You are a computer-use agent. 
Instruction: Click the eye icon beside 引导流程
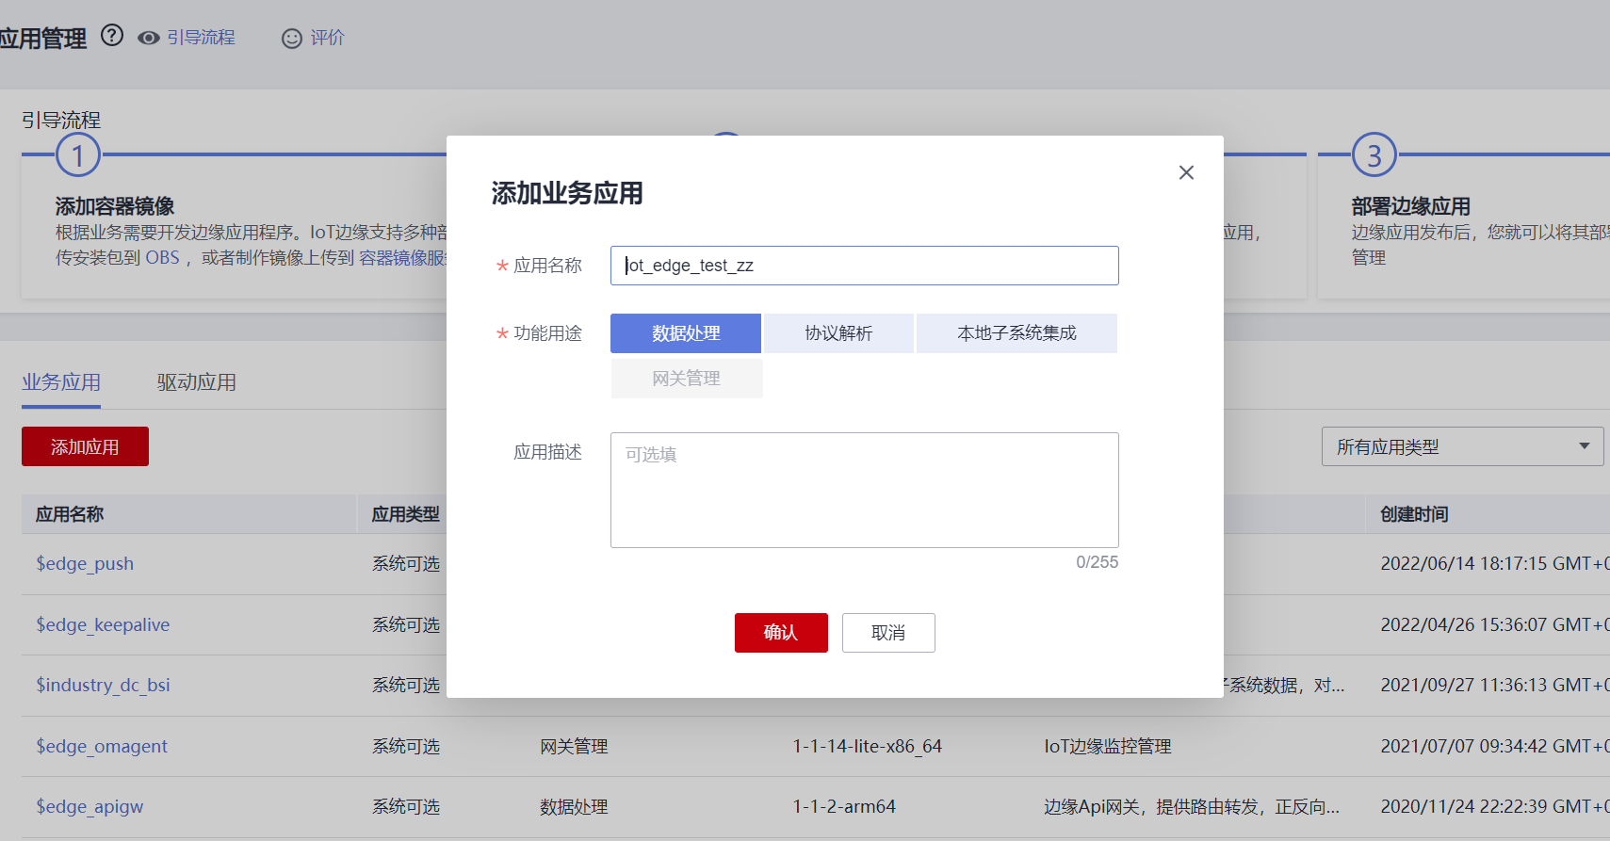point(148,38)
